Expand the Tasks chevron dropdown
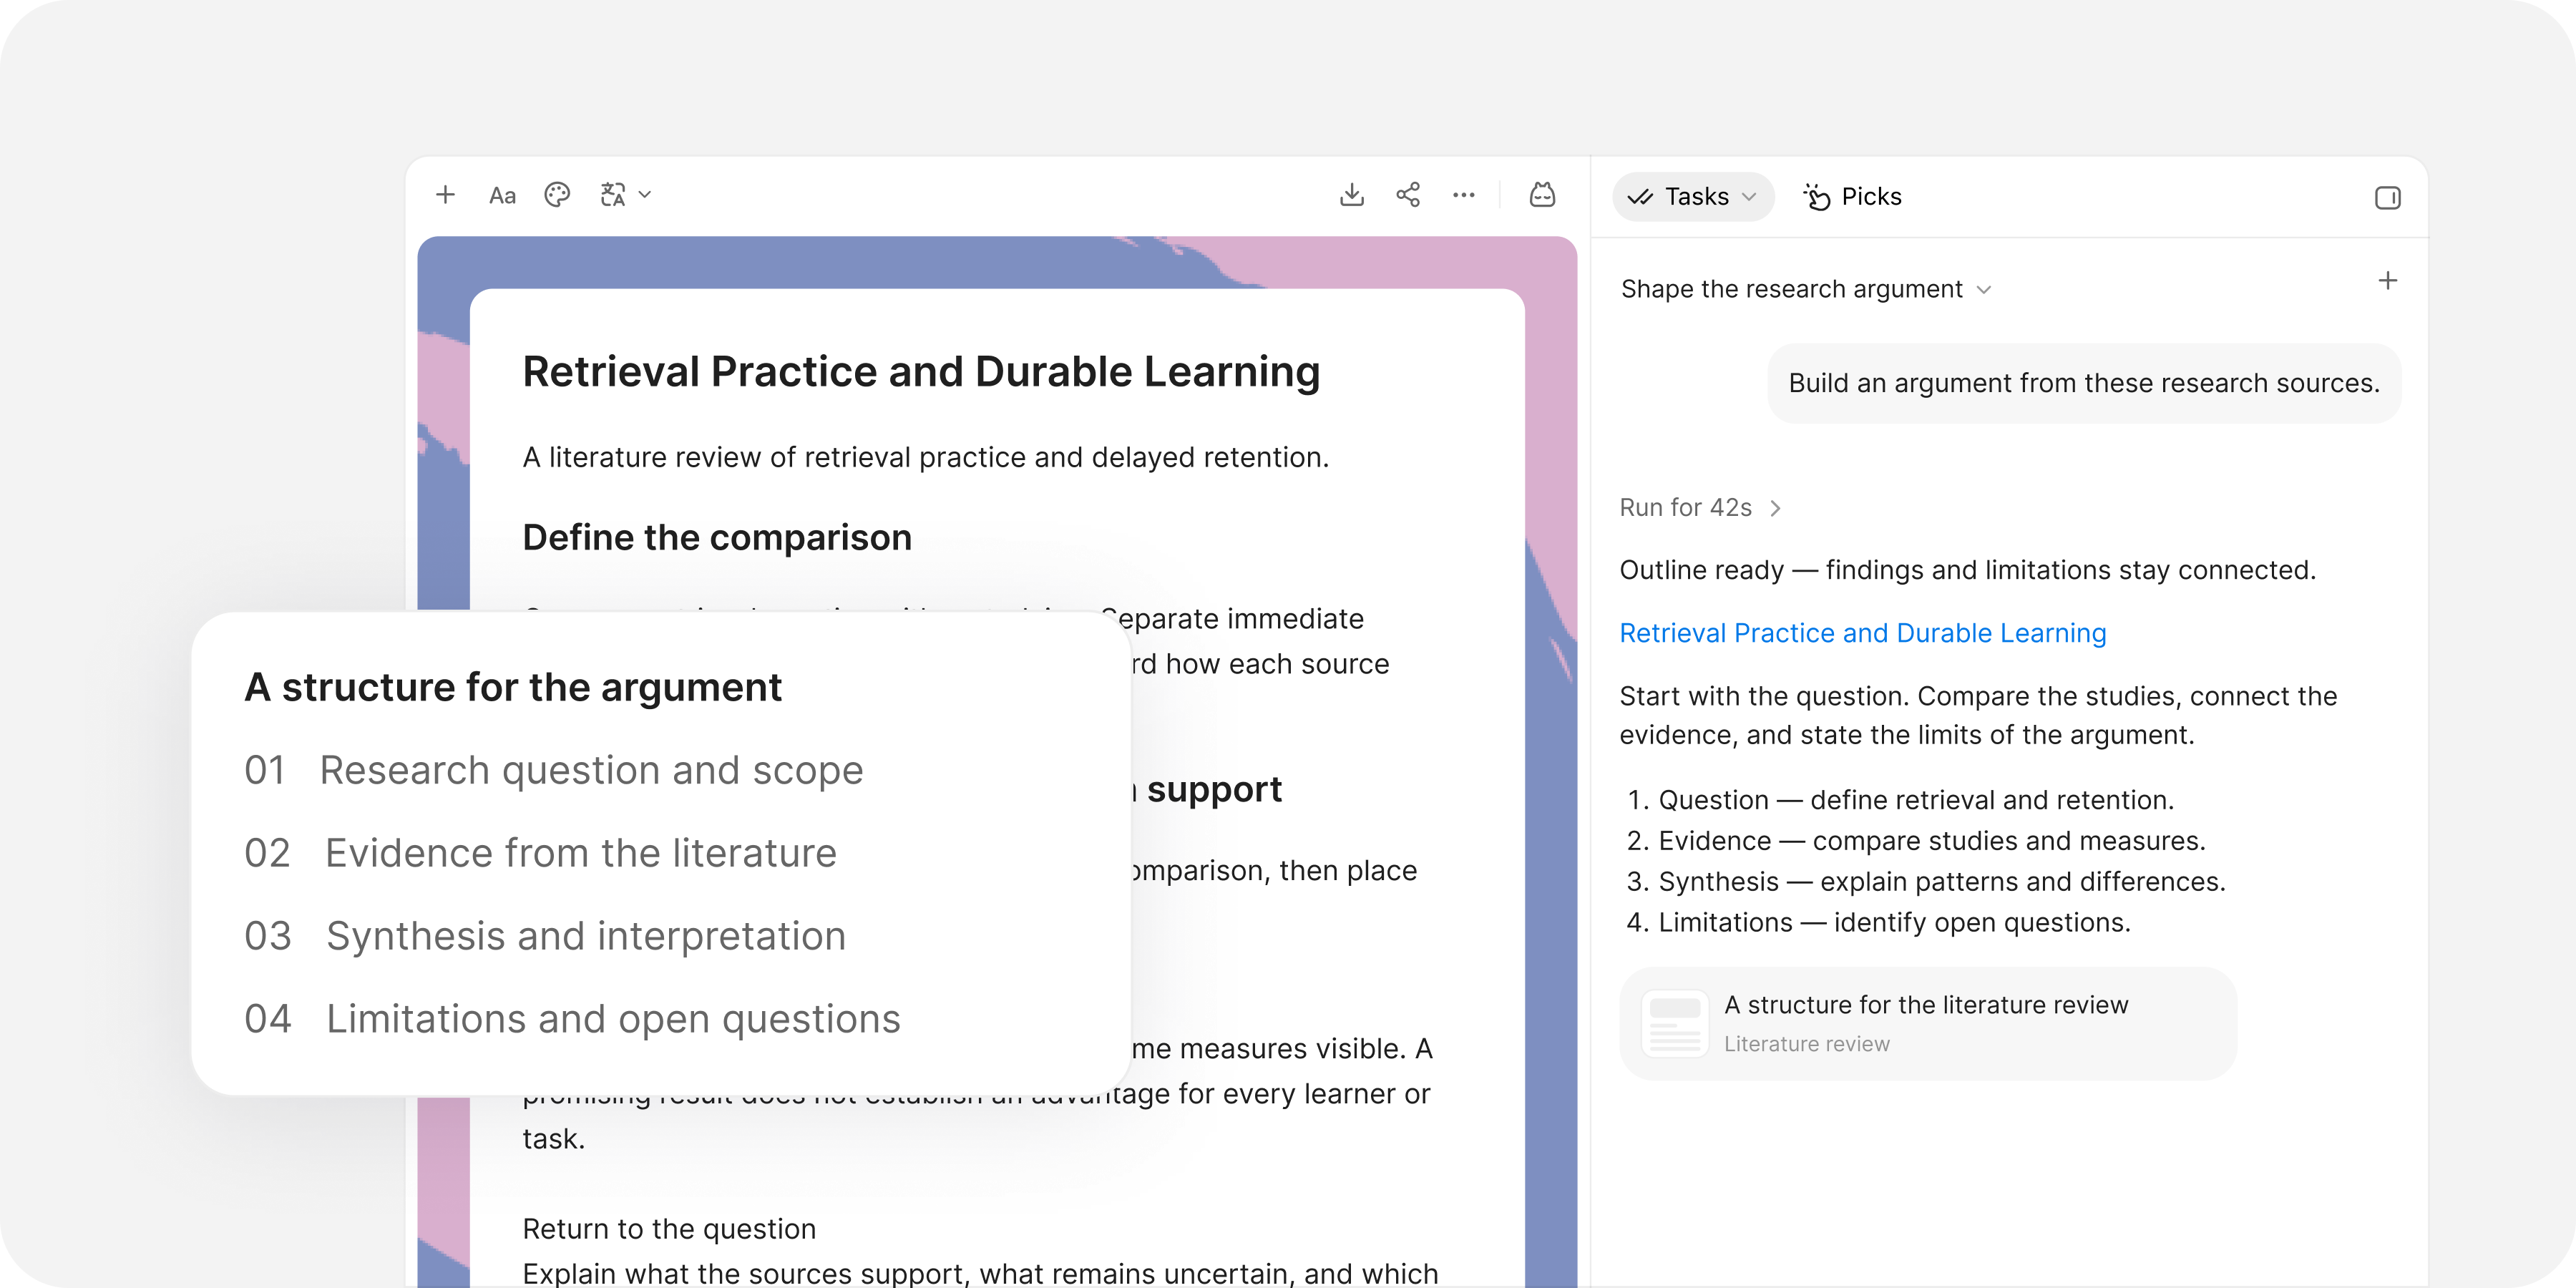This screenshot has height=1288, width=2576. pos(1749,197)
